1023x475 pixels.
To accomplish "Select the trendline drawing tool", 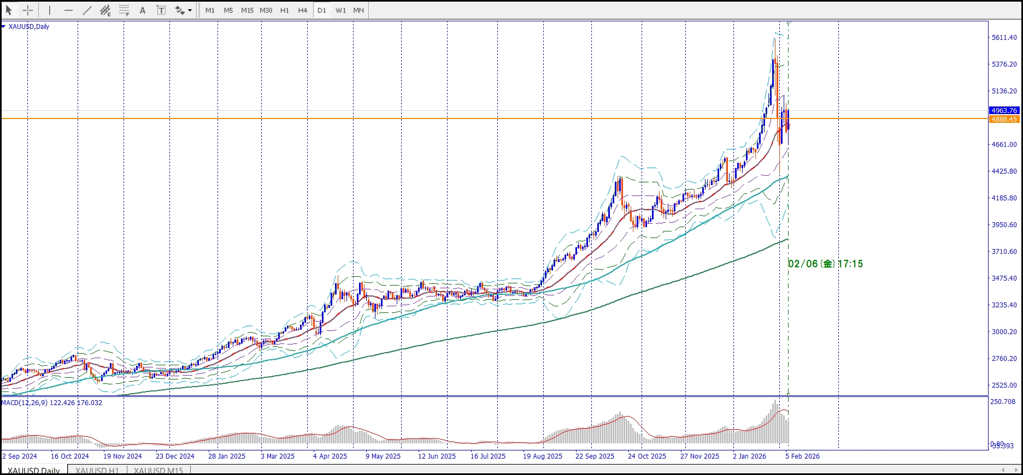I will [87, 10].
